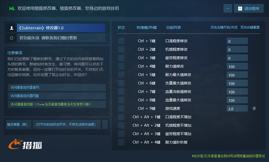Click the 双击左键开启/关闭 header text
The width and height of the screenshot is (269, 162).
[224, 27]
